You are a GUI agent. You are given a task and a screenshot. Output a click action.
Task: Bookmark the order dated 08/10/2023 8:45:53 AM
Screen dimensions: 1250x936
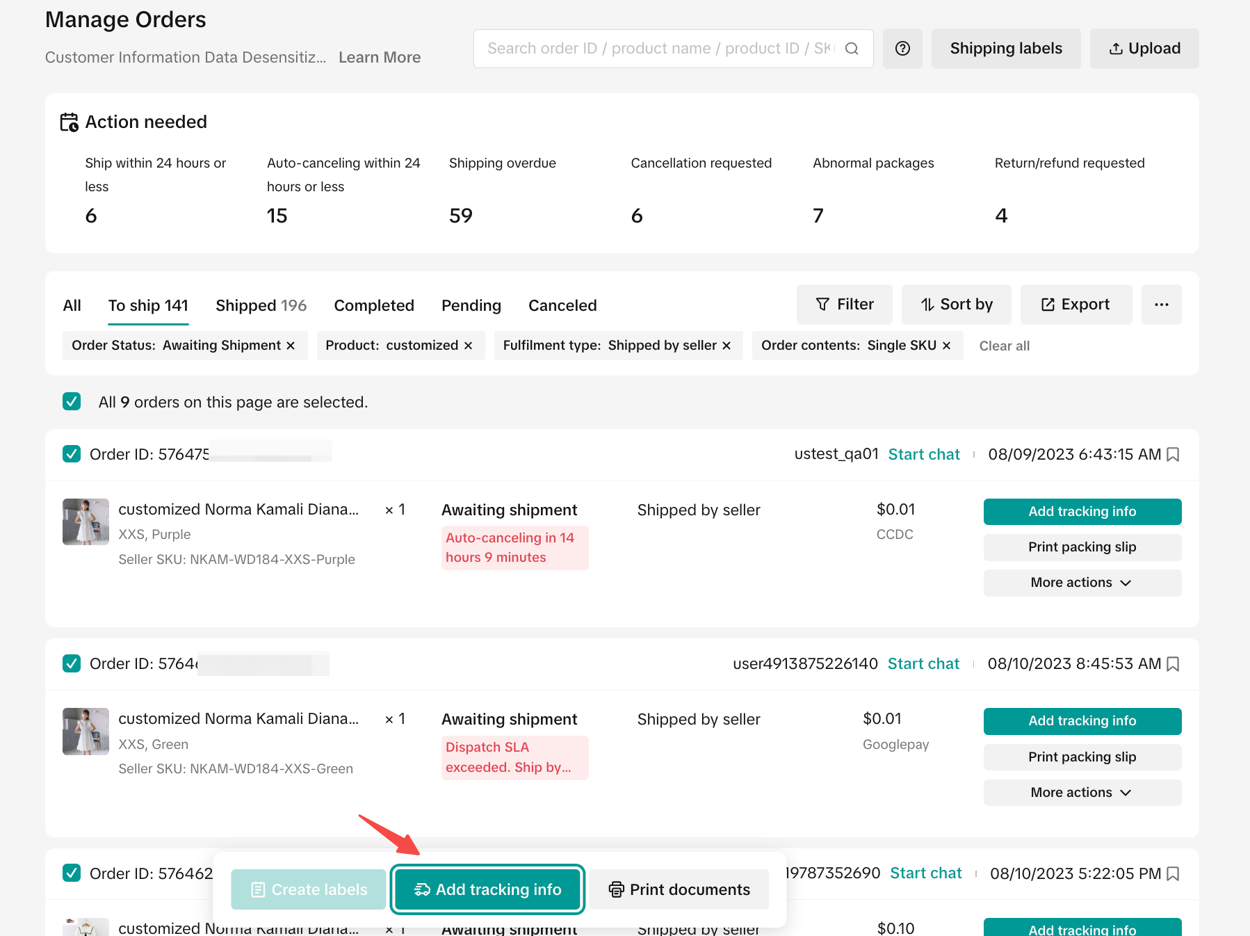point(1173,664)
